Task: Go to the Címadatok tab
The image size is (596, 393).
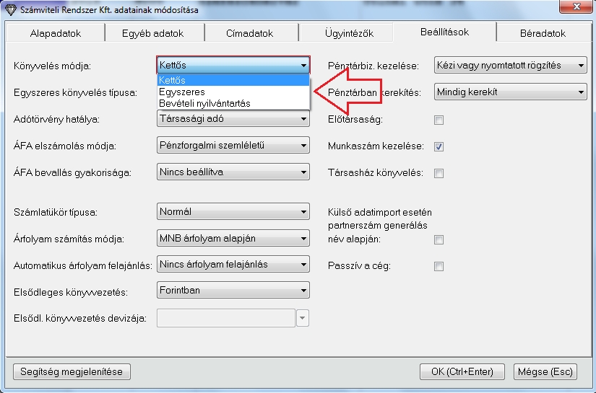Action: point(251,33)
